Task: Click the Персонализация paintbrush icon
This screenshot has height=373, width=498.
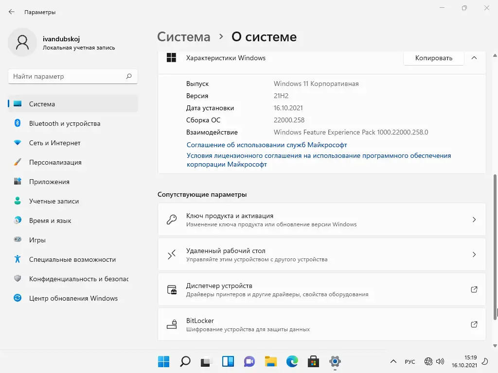Action: (x=18, y=162)
